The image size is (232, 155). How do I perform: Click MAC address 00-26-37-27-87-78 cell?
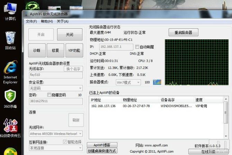136,106
